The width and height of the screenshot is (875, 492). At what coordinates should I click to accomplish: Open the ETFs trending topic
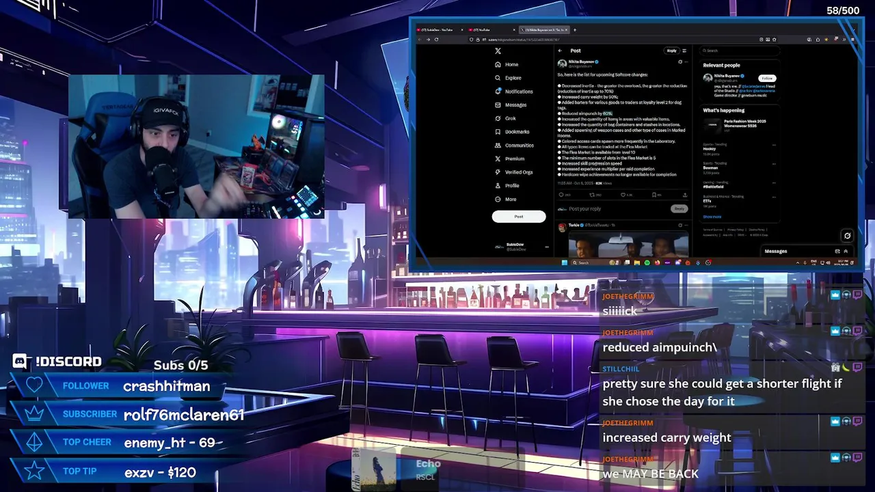[x=740, y=201]
